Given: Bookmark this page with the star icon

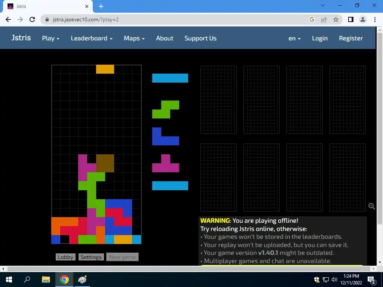Looking at the screenshot, I should point(336,19).
